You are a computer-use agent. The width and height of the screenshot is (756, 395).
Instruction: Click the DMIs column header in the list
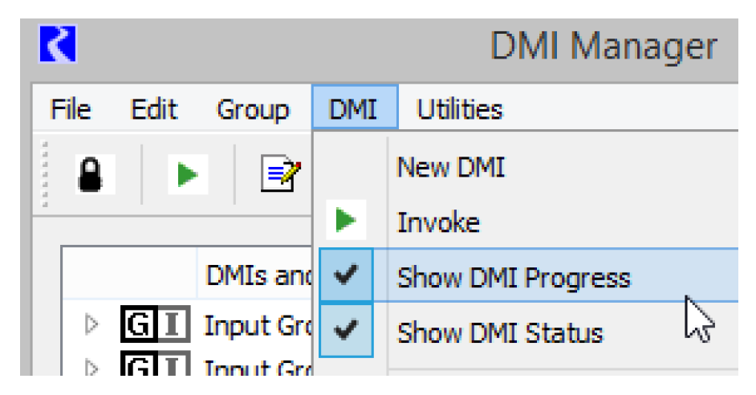click(257, 277)
